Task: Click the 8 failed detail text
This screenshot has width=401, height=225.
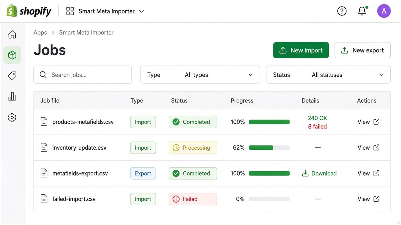Action: 317,126
